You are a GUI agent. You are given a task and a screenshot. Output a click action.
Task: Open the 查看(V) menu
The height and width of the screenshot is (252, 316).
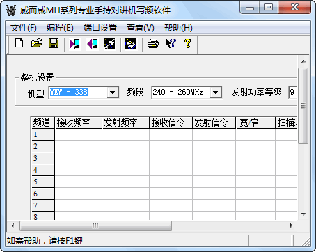[141, 28]
